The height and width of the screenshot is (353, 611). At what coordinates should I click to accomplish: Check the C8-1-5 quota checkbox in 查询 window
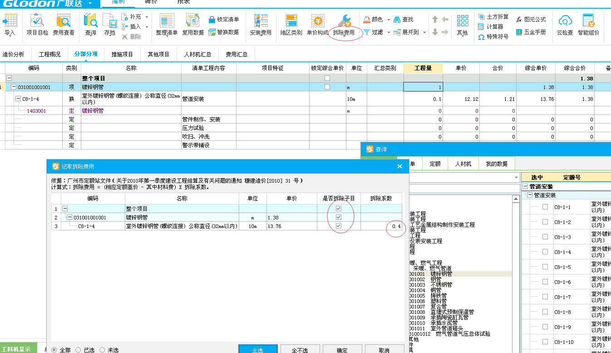[x=545, y=267]
